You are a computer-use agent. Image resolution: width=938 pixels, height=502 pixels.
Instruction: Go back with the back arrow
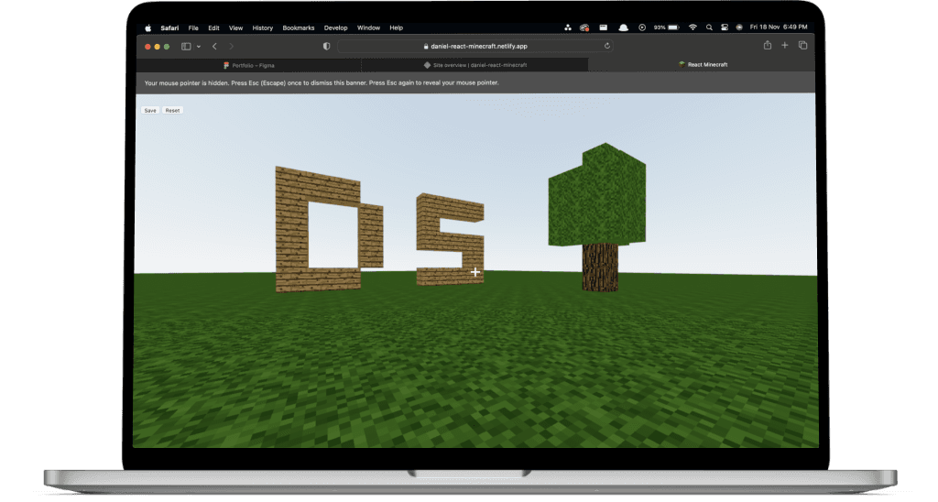[214, 46]
